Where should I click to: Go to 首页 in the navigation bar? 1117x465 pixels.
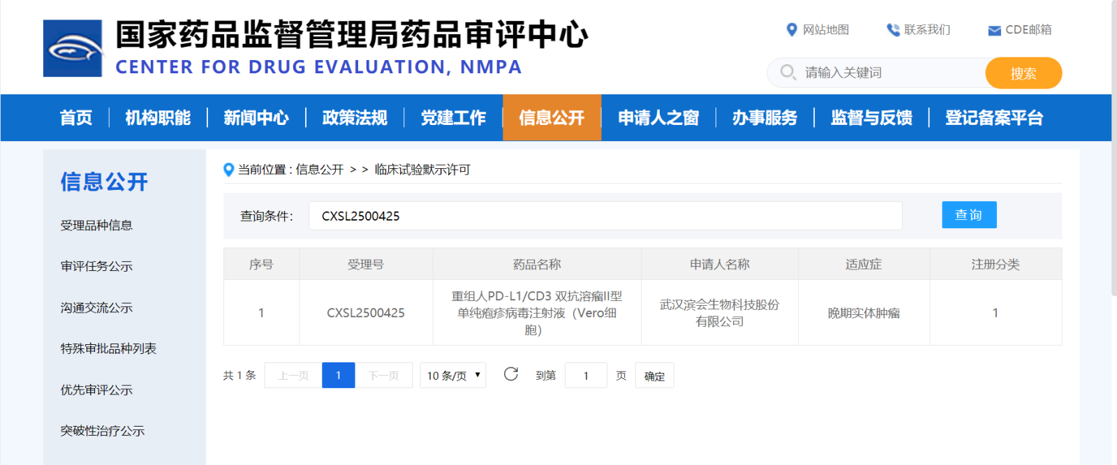coord(76,118)
